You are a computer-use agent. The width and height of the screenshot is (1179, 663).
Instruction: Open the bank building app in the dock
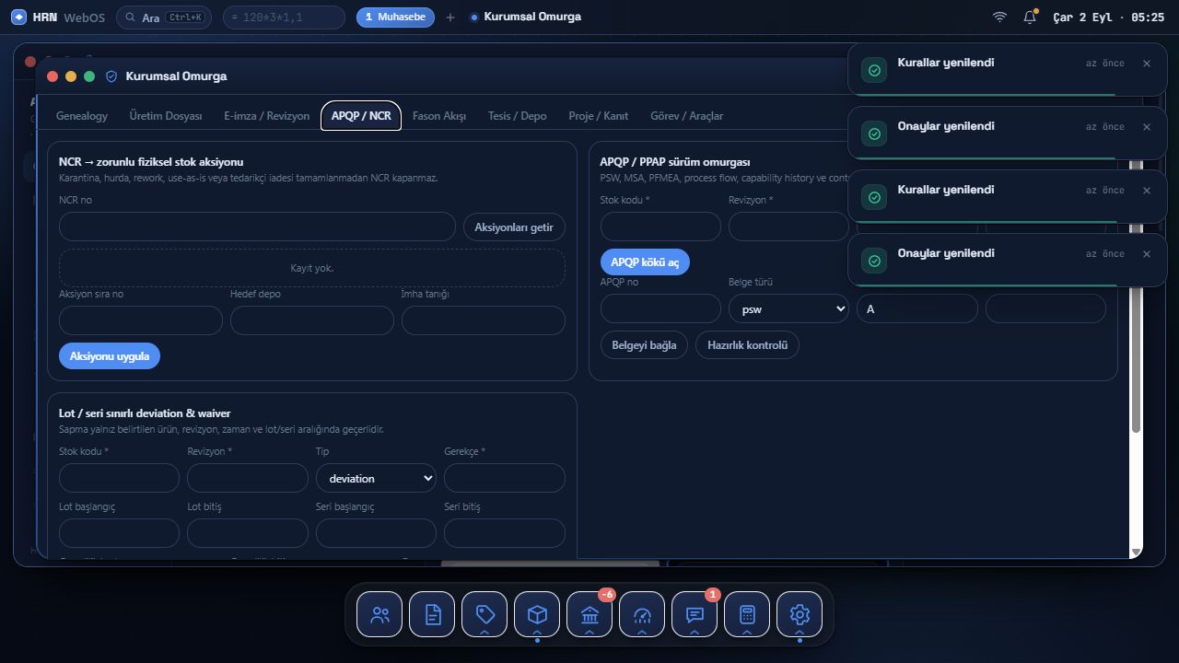(x=589, y=614)
